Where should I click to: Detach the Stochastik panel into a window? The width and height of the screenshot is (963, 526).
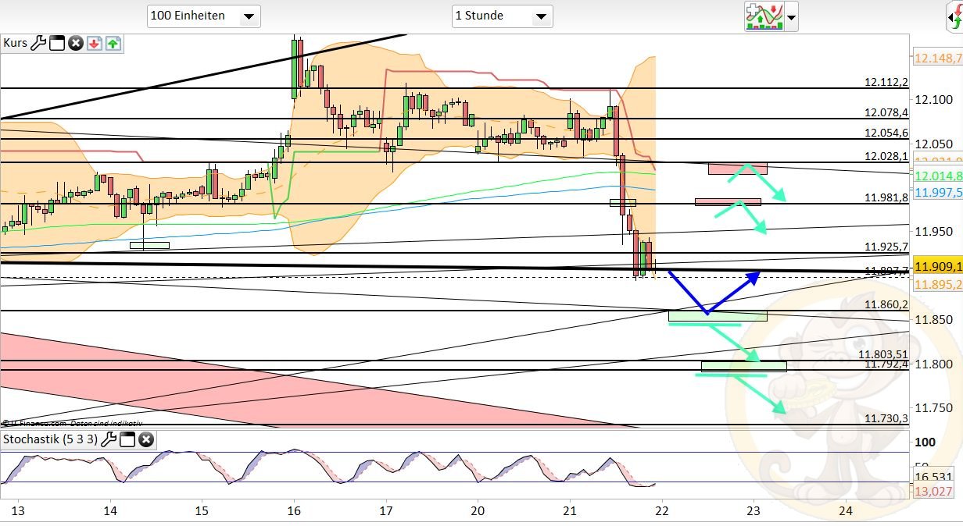(128, 439)
